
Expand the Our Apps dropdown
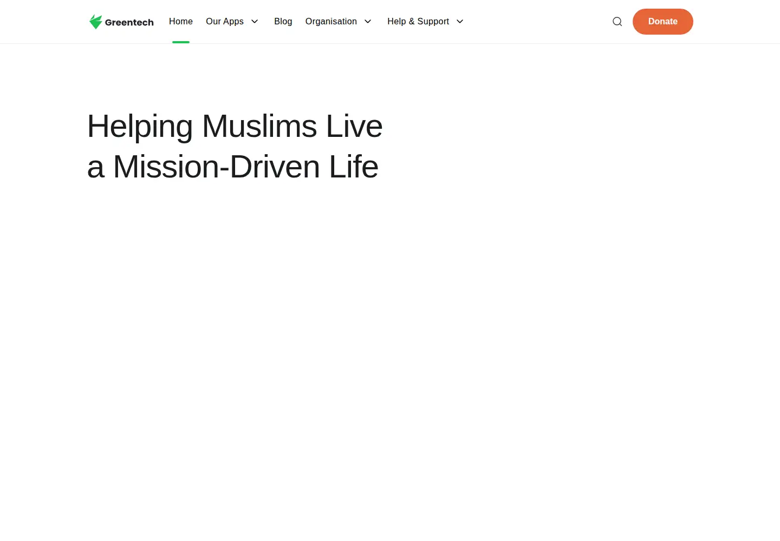(232, 22)
